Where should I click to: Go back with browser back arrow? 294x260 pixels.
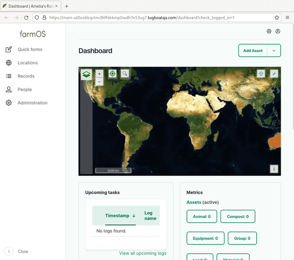(x=6, y=17)
